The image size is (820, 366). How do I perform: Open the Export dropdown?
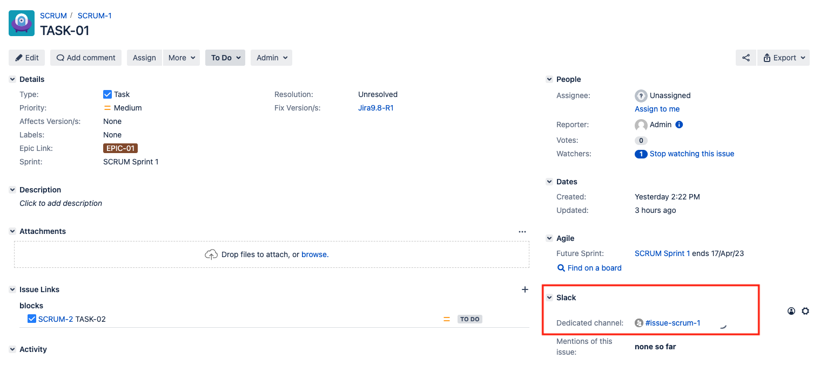pos(784,58)
